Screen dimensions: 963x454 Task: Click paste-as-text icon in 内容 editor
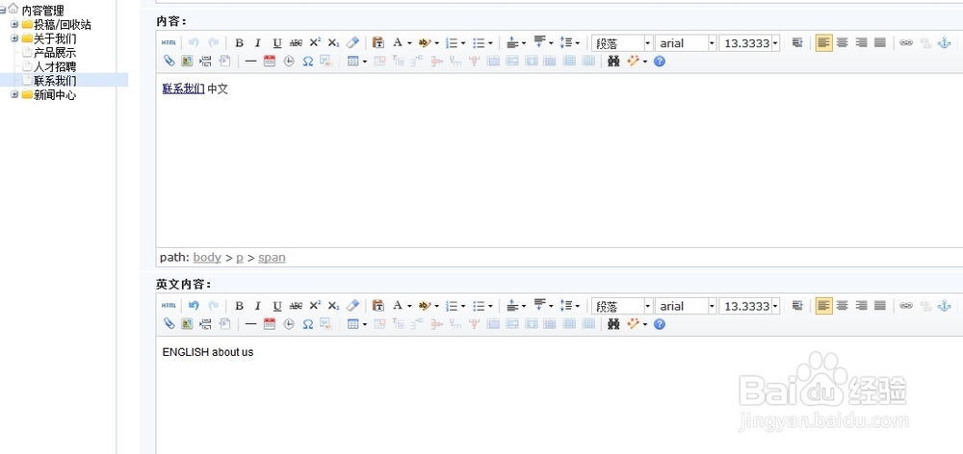(378, 43)
